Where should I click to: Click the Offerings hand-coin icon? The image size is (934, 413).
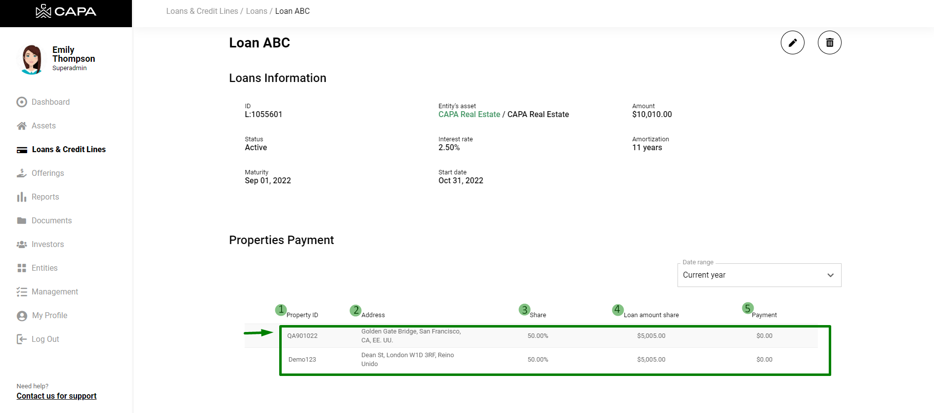22,173
